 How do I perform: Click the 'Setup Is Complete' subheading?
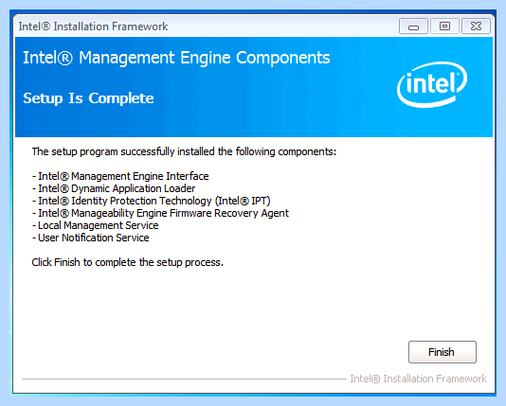pos(88,98)
